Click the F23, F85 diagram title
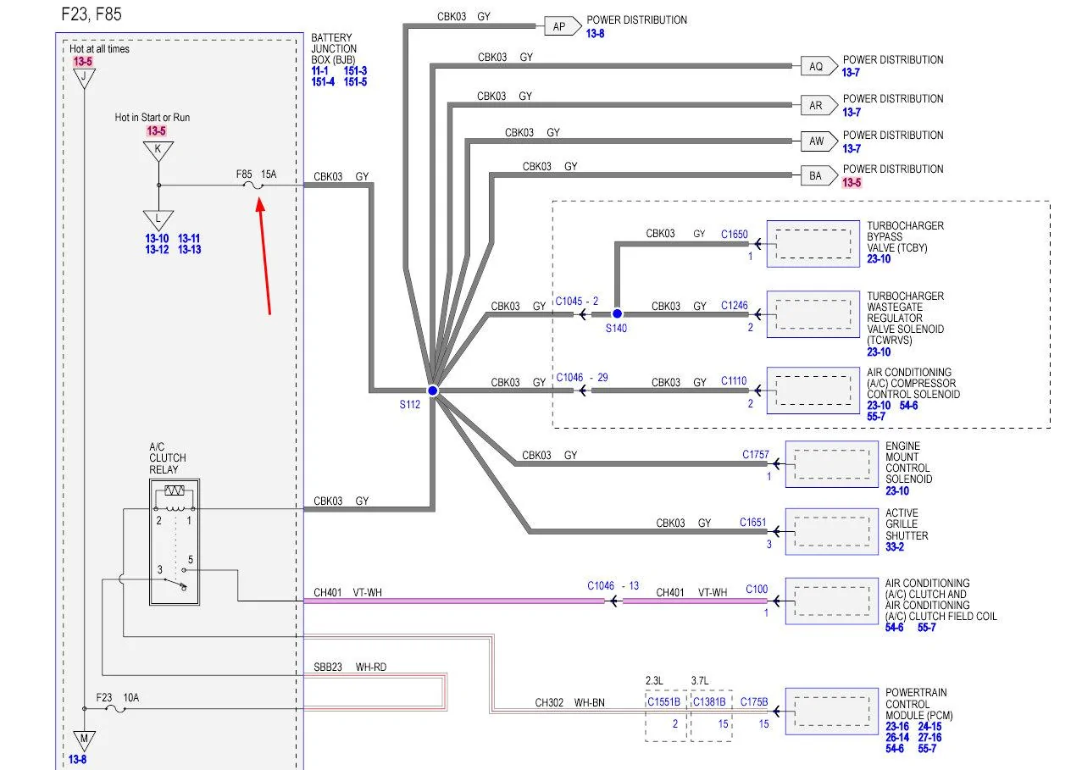Image resolution: width=1082 pixels, height=770 pixels. [x=90, y=15]
